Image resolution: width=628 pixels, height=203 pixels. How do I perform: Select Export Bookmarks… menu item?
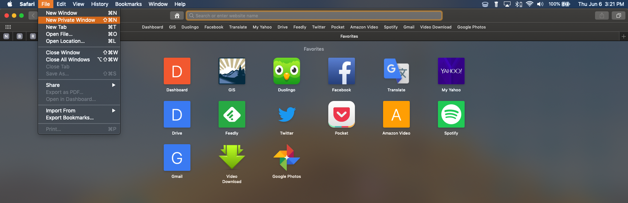pyautogui.click(x=79, y=118)
